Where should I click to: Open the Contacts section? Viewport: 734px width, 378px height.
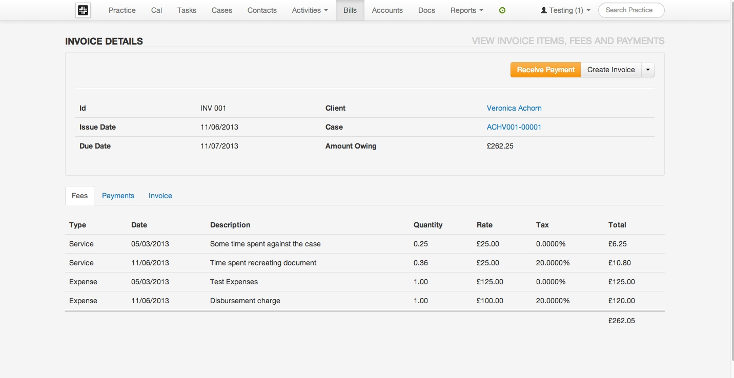tap(262, 10)
